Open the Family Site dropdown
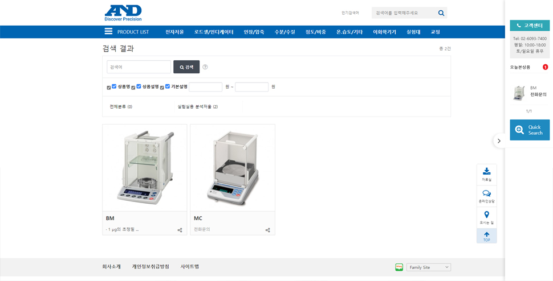 429,267
